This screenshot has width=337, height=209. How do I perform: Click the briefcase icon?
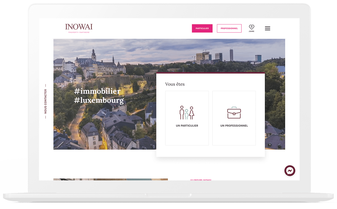[x=234, y=113]
